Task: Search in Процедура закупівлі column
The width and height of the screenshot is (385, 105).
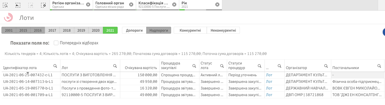Action: (x=194, y=66)
